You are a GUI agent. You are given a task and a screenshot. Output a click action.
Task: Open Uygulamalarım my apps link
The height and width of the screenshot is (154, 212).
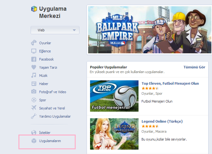click(50, 141)
